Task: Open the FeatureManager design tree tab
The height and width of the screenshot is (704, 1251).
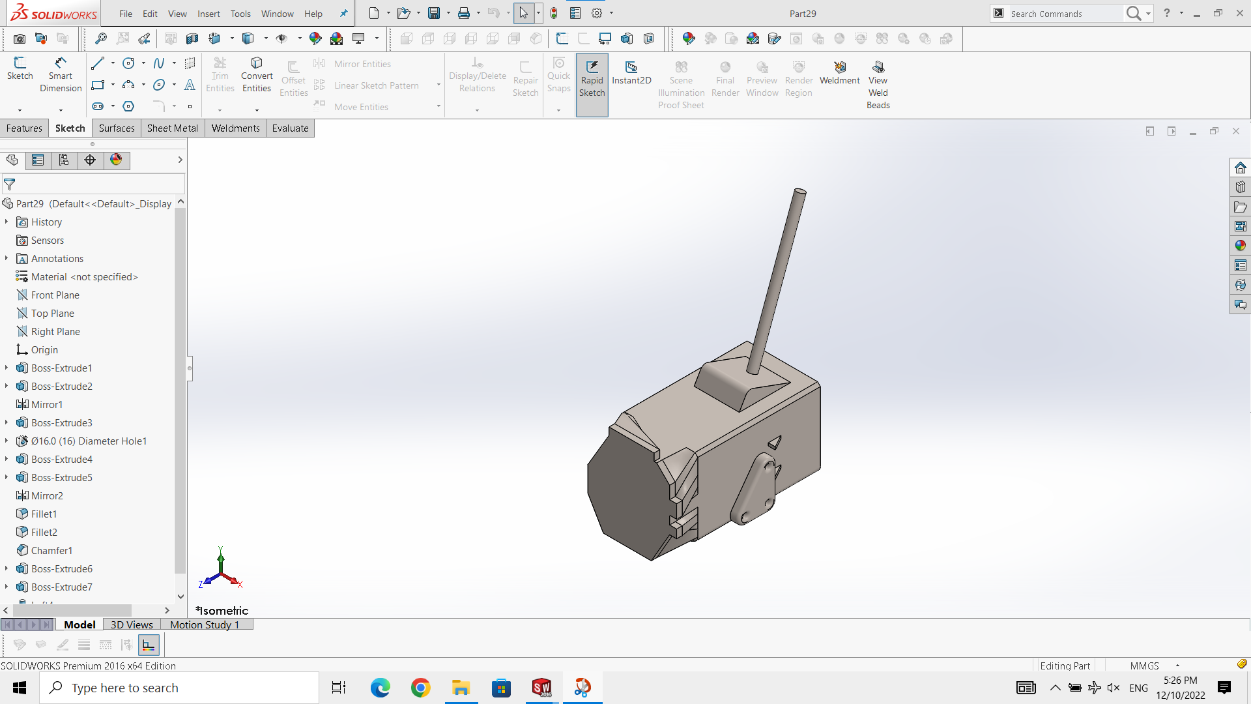Action: pyautogui.click(x=12, y=160)
